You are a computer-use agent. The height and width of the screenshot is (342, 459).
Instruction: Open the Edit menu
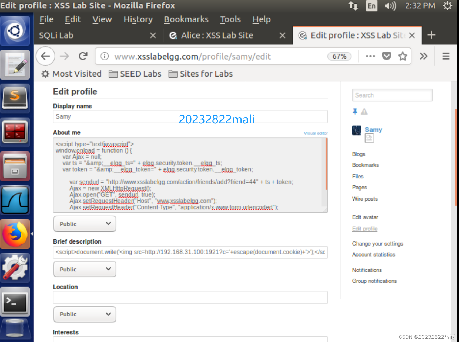tap(73, 19)
